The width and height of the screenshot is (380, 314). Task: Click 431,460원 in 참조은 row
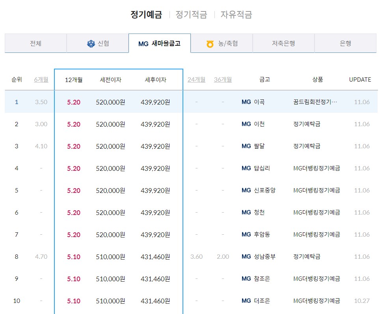[x=155, y=278]
